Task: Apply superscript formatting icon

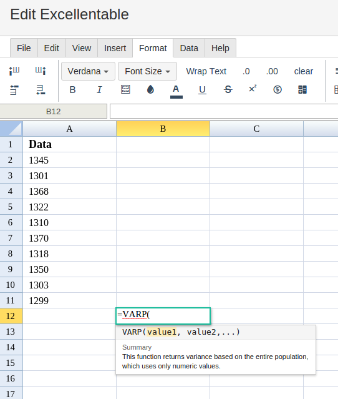Action: (x=253, y=89)
